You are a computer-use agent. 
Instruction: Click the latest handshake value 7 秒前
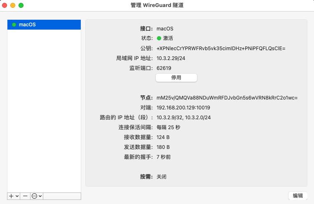coord(164,157)
